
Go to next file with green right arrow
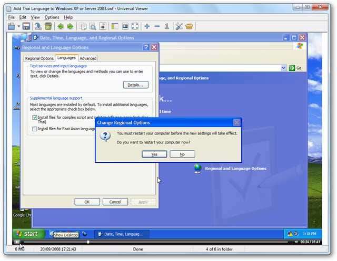tap(71, 26)
